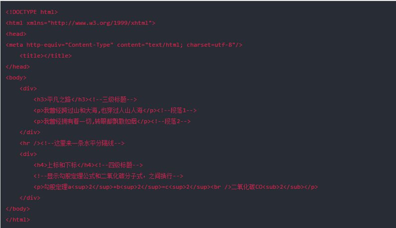Screen dimensions: 396x228
Task: Click the second opening div tag
Action: (28, 154)
